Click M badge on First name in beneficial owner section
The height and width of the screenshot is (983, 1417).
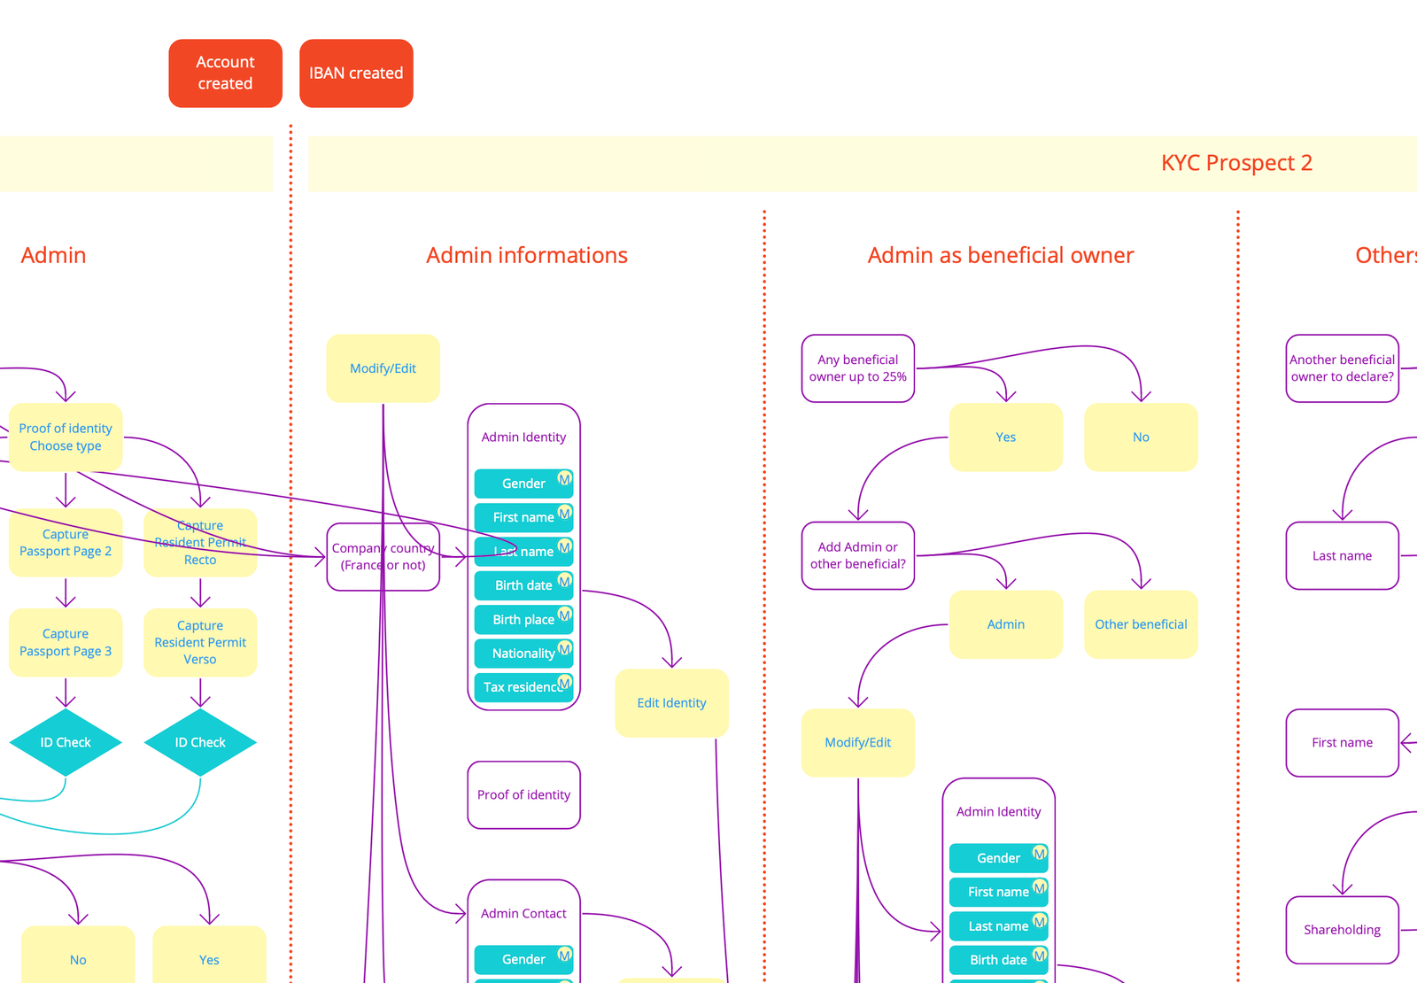(x=1040, y=887)
